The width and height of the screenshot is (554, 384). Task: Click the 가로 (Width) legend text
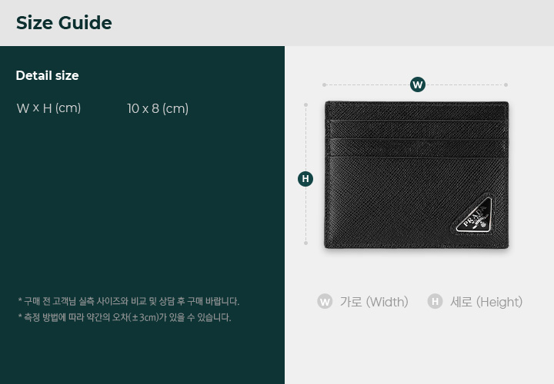[374, 302]
